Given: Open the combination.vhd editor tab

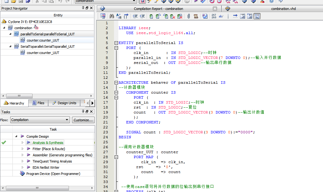Looking at the screenshot, I should coord(283,9).
